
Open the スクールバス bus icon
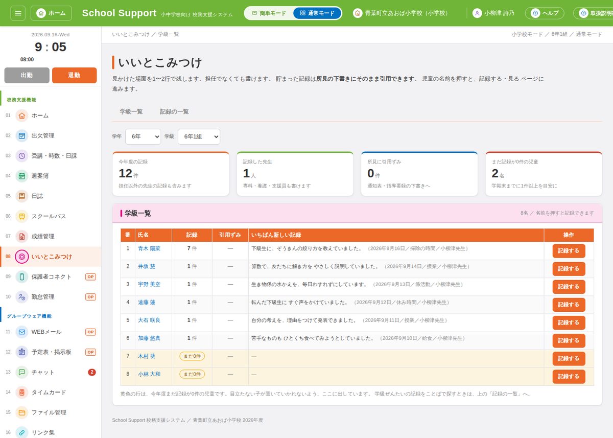click(x=22, y=216)
